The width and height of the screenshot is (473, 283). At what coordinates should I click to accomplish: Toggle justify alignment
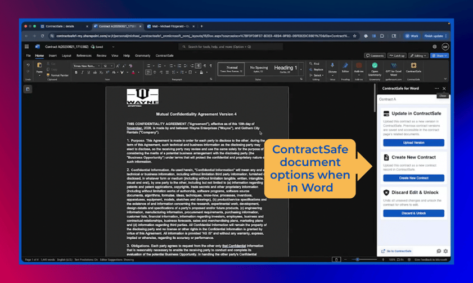click(167, 72)
